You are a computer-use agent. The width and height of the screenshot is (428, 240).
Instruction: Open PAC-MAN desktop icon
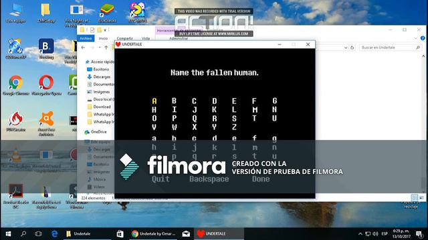coord(137,13)
